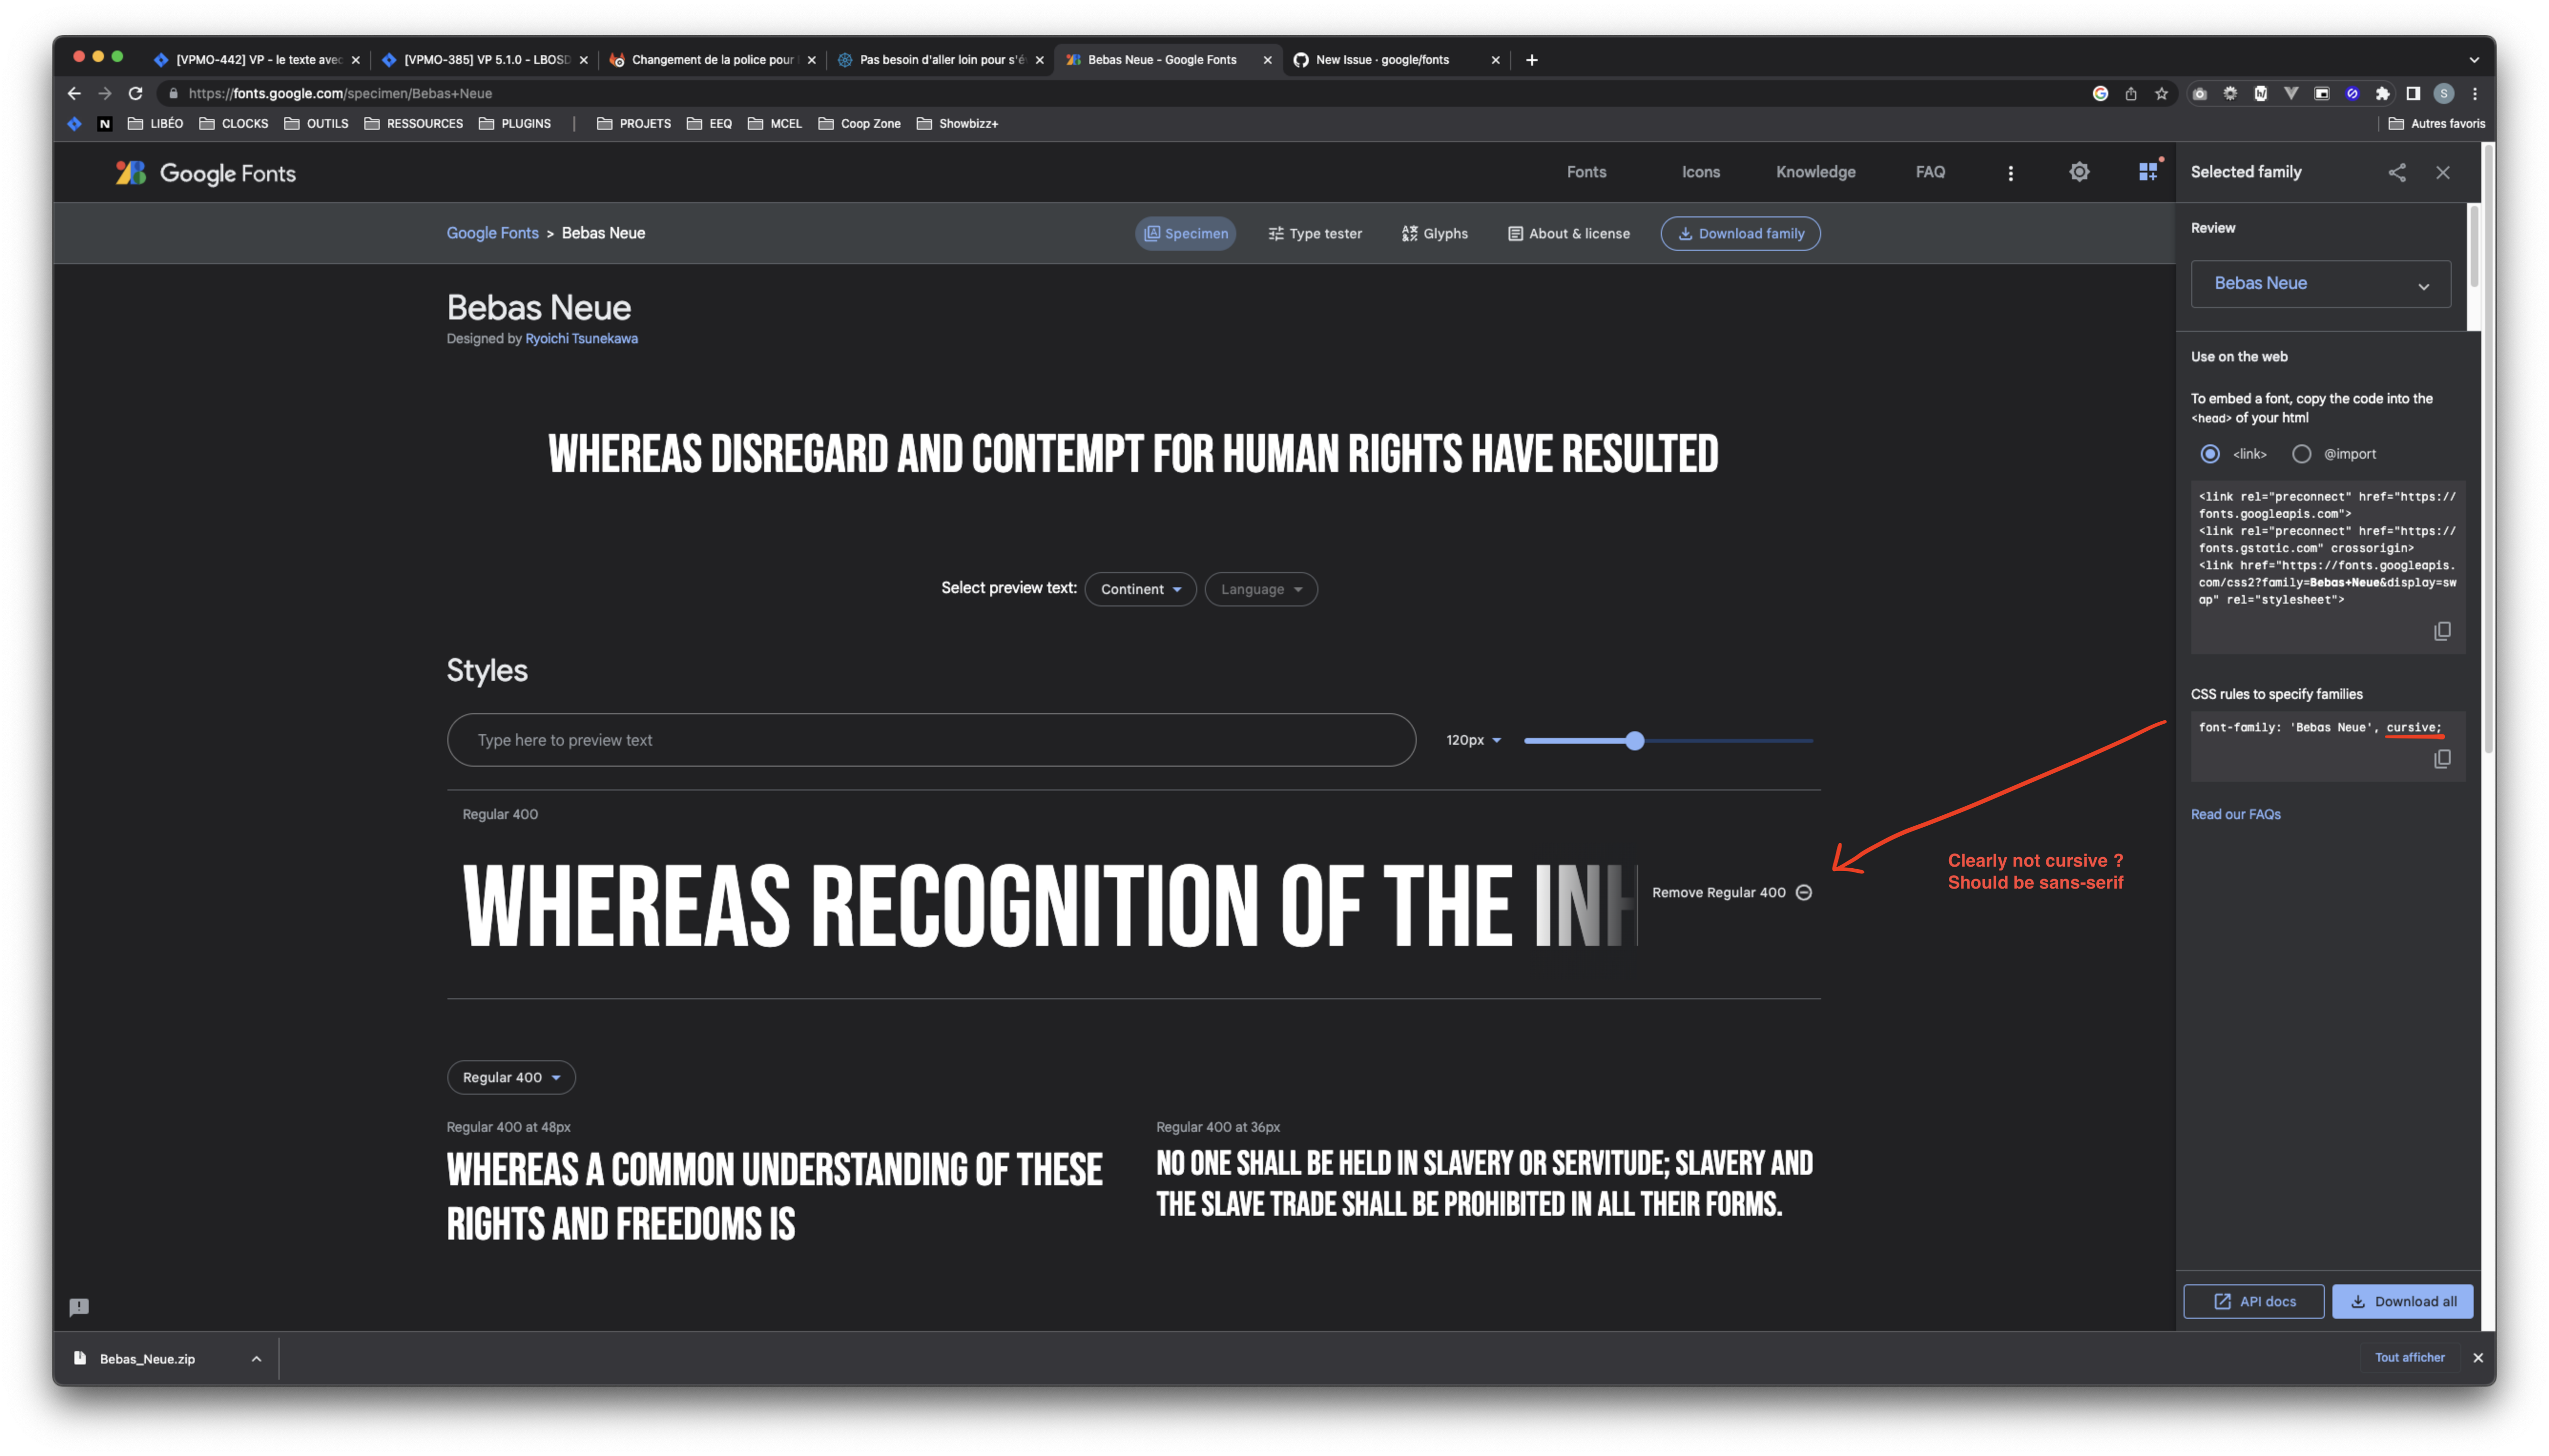
Task: Click Tout afficher in downloads bar
Action: pyautogui.click(x=2409, y=1357)
